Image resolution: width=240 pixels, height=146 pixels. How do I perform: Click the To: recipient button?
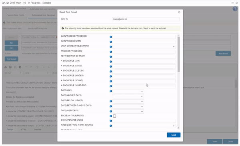pos(12,43)
